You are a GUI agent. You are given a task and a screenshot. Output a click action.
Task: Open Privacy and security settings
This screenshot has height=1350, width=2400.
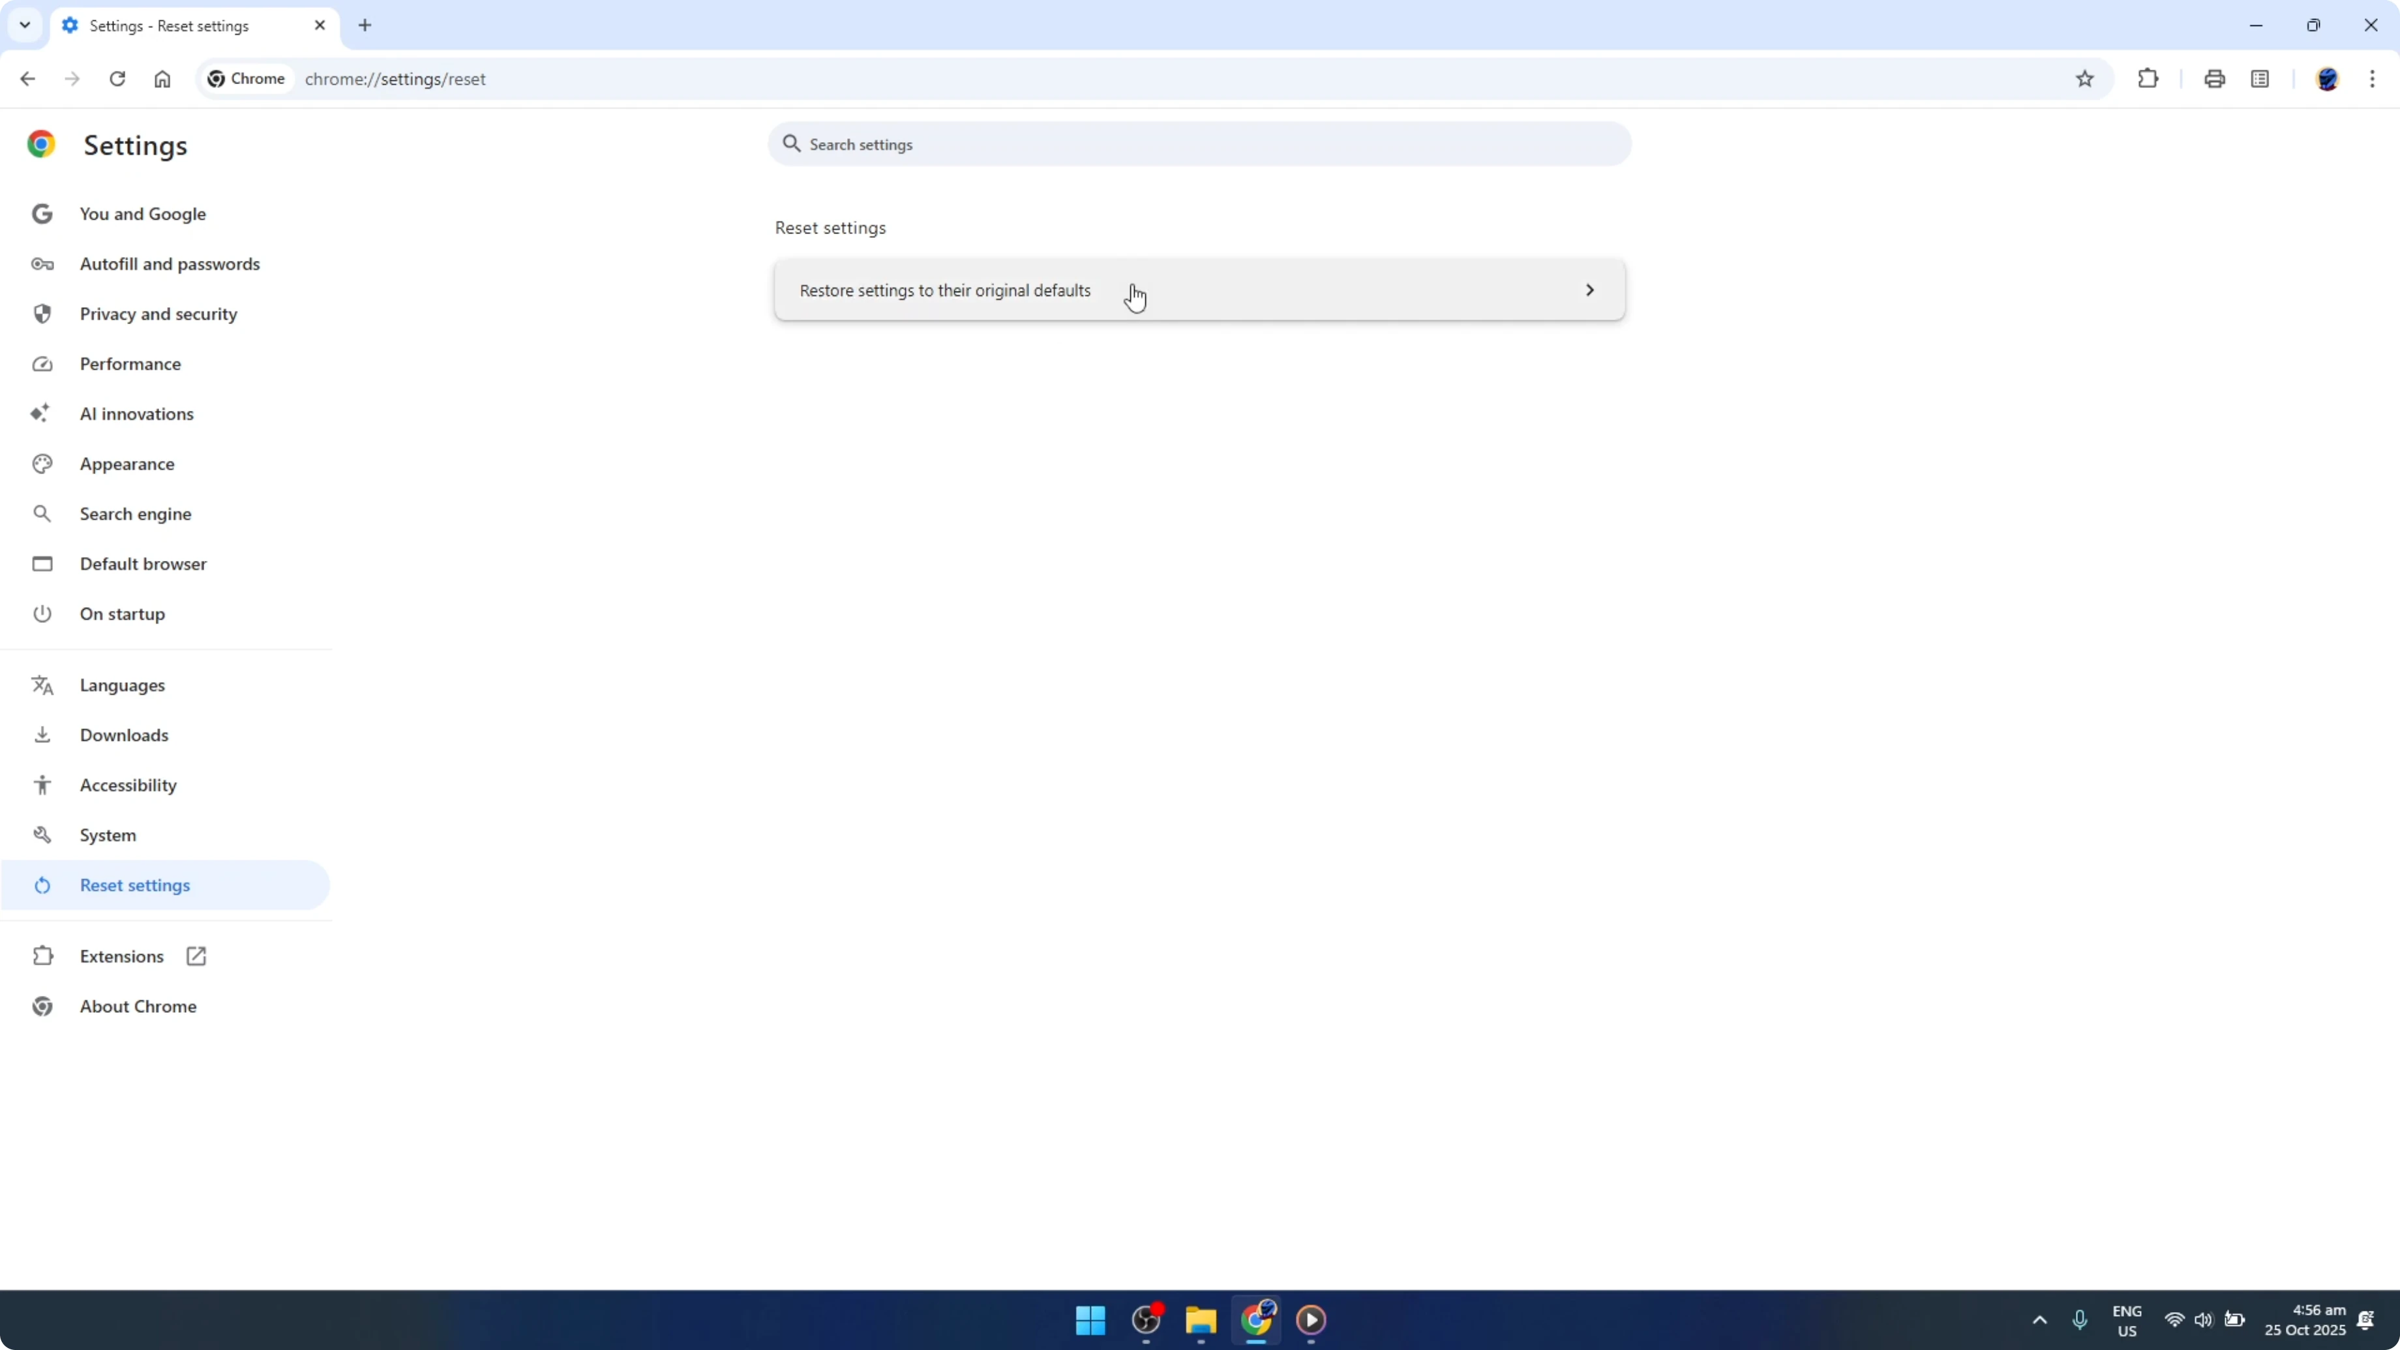[158, 314]
